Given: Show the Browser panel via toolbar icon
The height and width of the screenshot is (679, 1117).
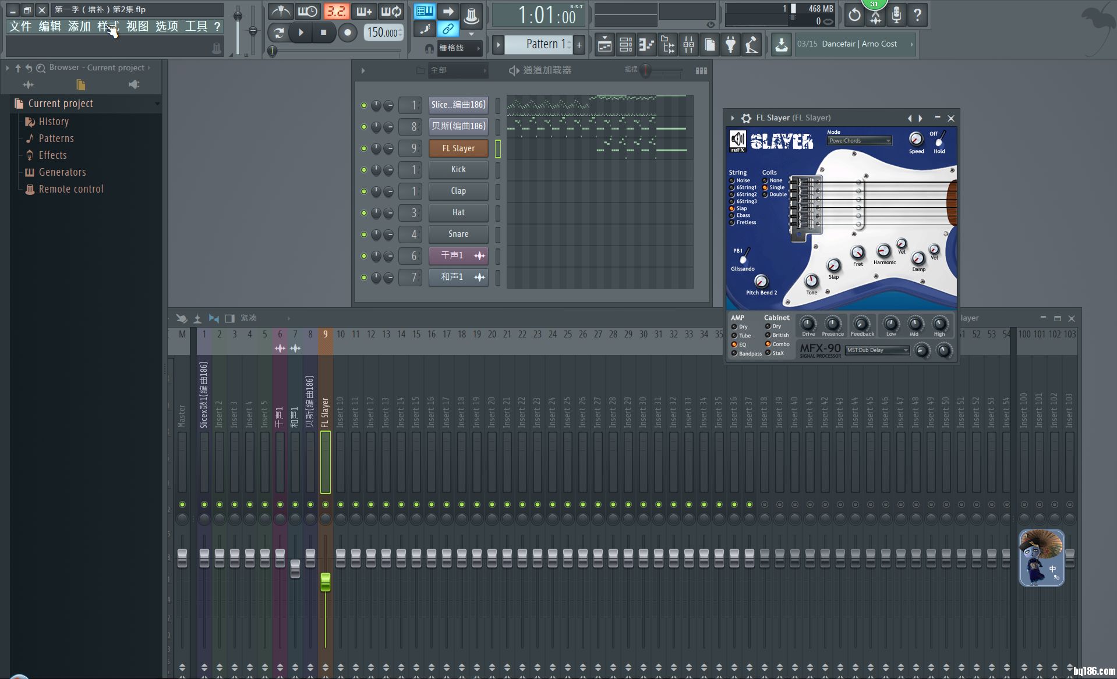Looking at the screenshot, I should [x=667, y=44].
